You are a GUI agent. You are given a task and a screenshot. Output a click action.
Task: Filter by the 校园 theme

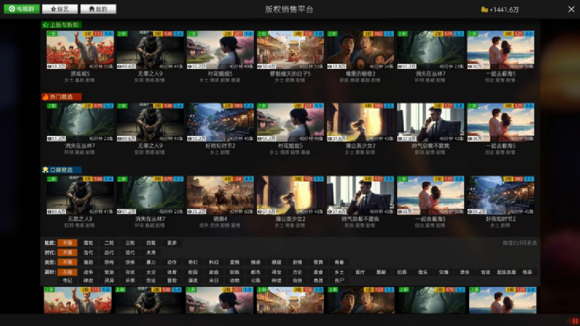click(193, 272)
